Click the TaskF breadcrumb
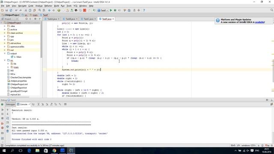This screenshot has height=154, width=274. (44, 15)
